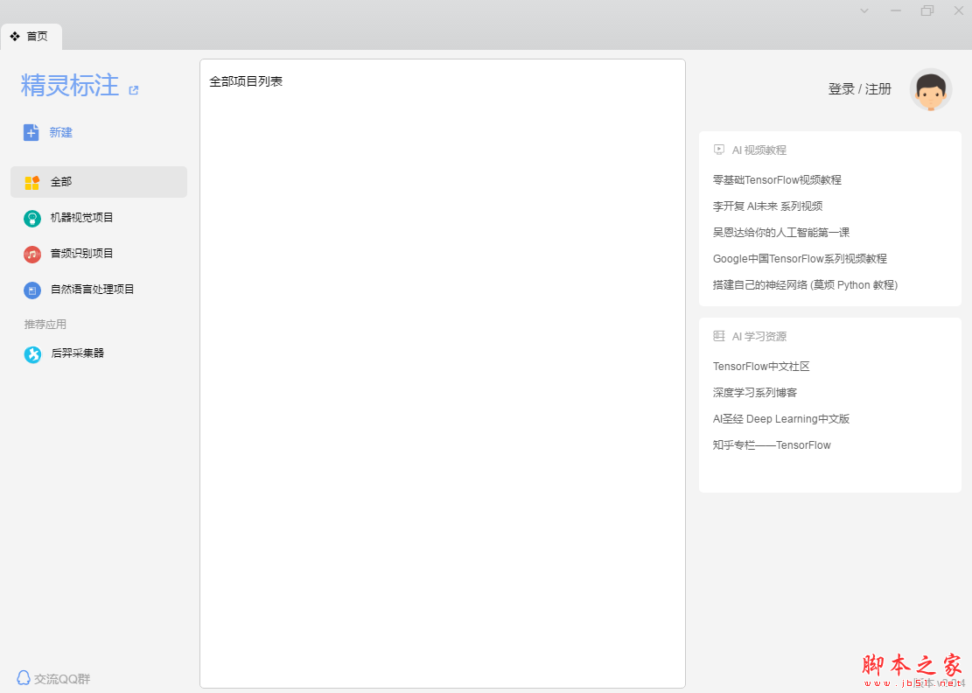Restore the window size
The width and height of the screenshot is (972, 693).
pyautogui.click(x=927, y=10)
